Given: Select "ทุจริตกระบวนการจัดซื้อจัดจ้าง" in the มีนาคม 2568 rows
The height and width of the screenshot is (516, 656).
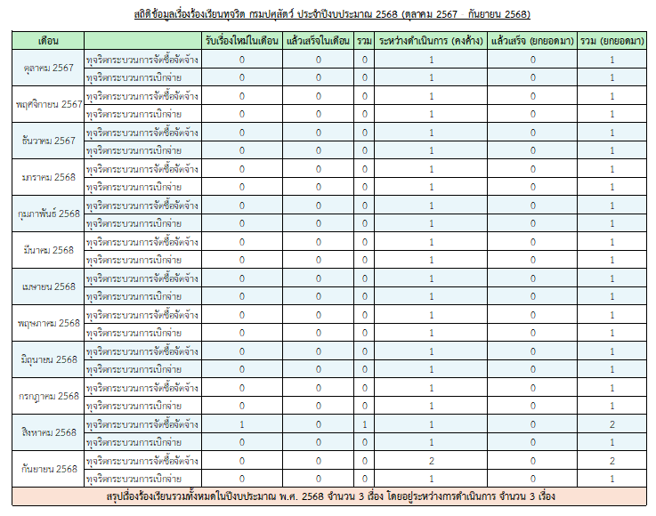Looking at the screenshot, I should 142,242.
